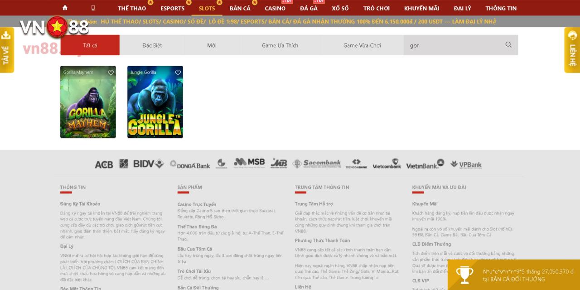
Task: Click the Vietcombank logo
Action: [387, 164]
